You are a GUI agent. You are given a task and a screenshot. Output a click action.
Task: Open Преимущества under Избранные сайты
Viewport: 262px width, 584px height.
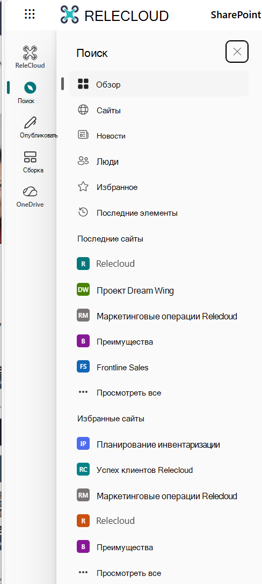pyautogui.click(x=125, y=547)
